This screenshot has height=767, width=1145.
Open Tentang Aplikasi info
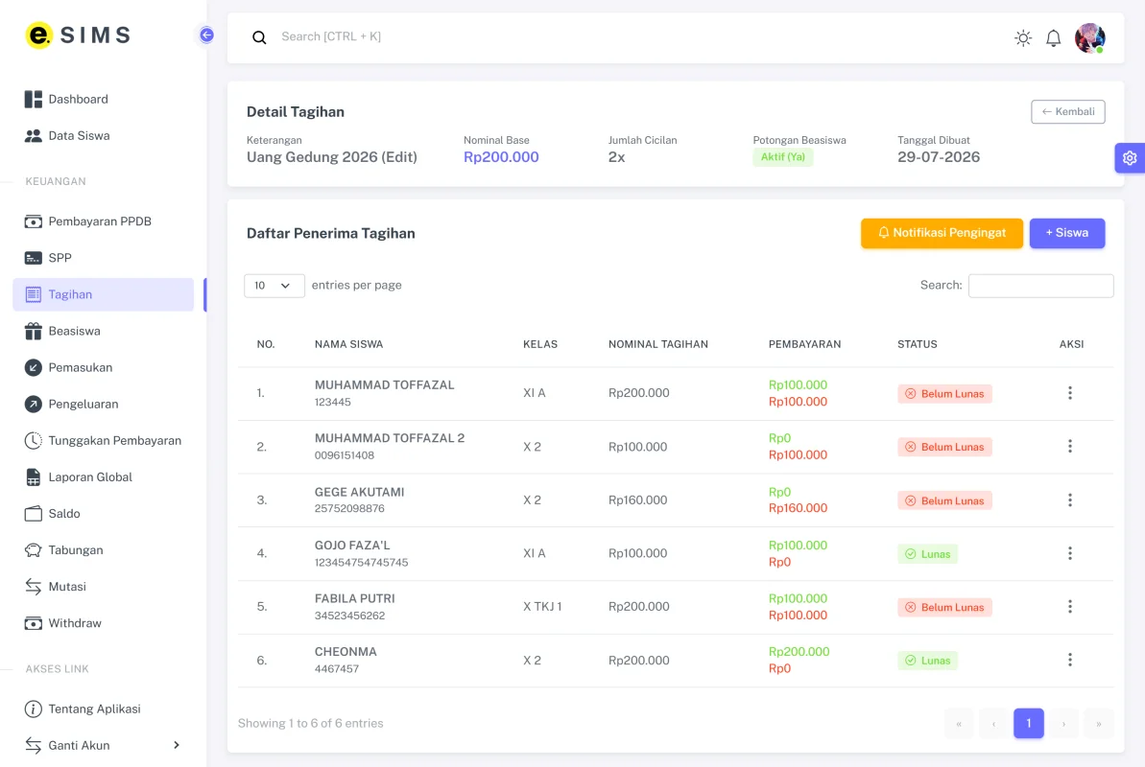pos(104,709)
